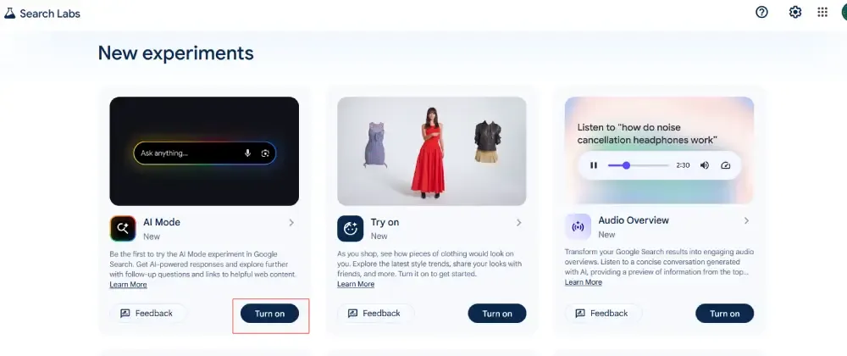The width and height of the screenshot is (847, 356).
Task: Pause the Audio Overview playback
Action: tap(594, 165)
